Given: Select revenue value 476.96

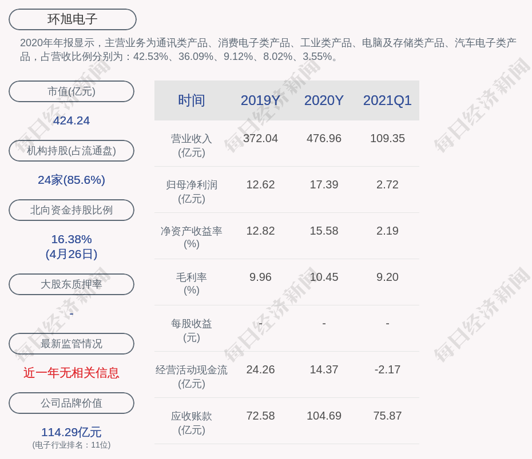Looking at the screenshot, I should [324, 138].
